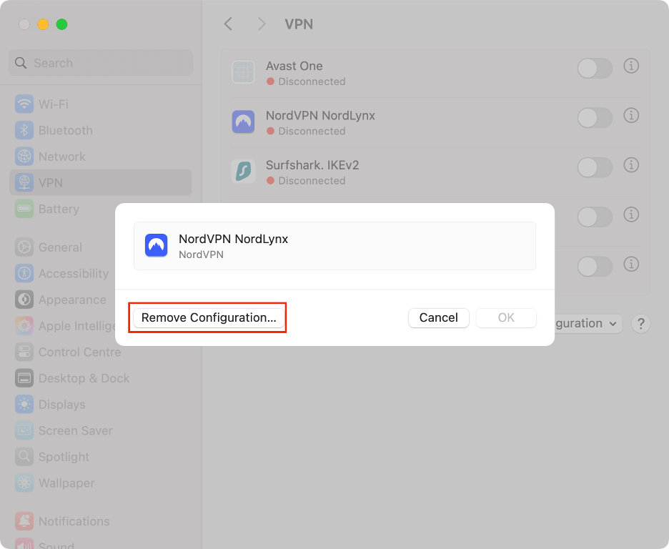Screen dimensions: 669x549
Task: Click the Accessibility sidebar icon
Action: coord(24,273)
